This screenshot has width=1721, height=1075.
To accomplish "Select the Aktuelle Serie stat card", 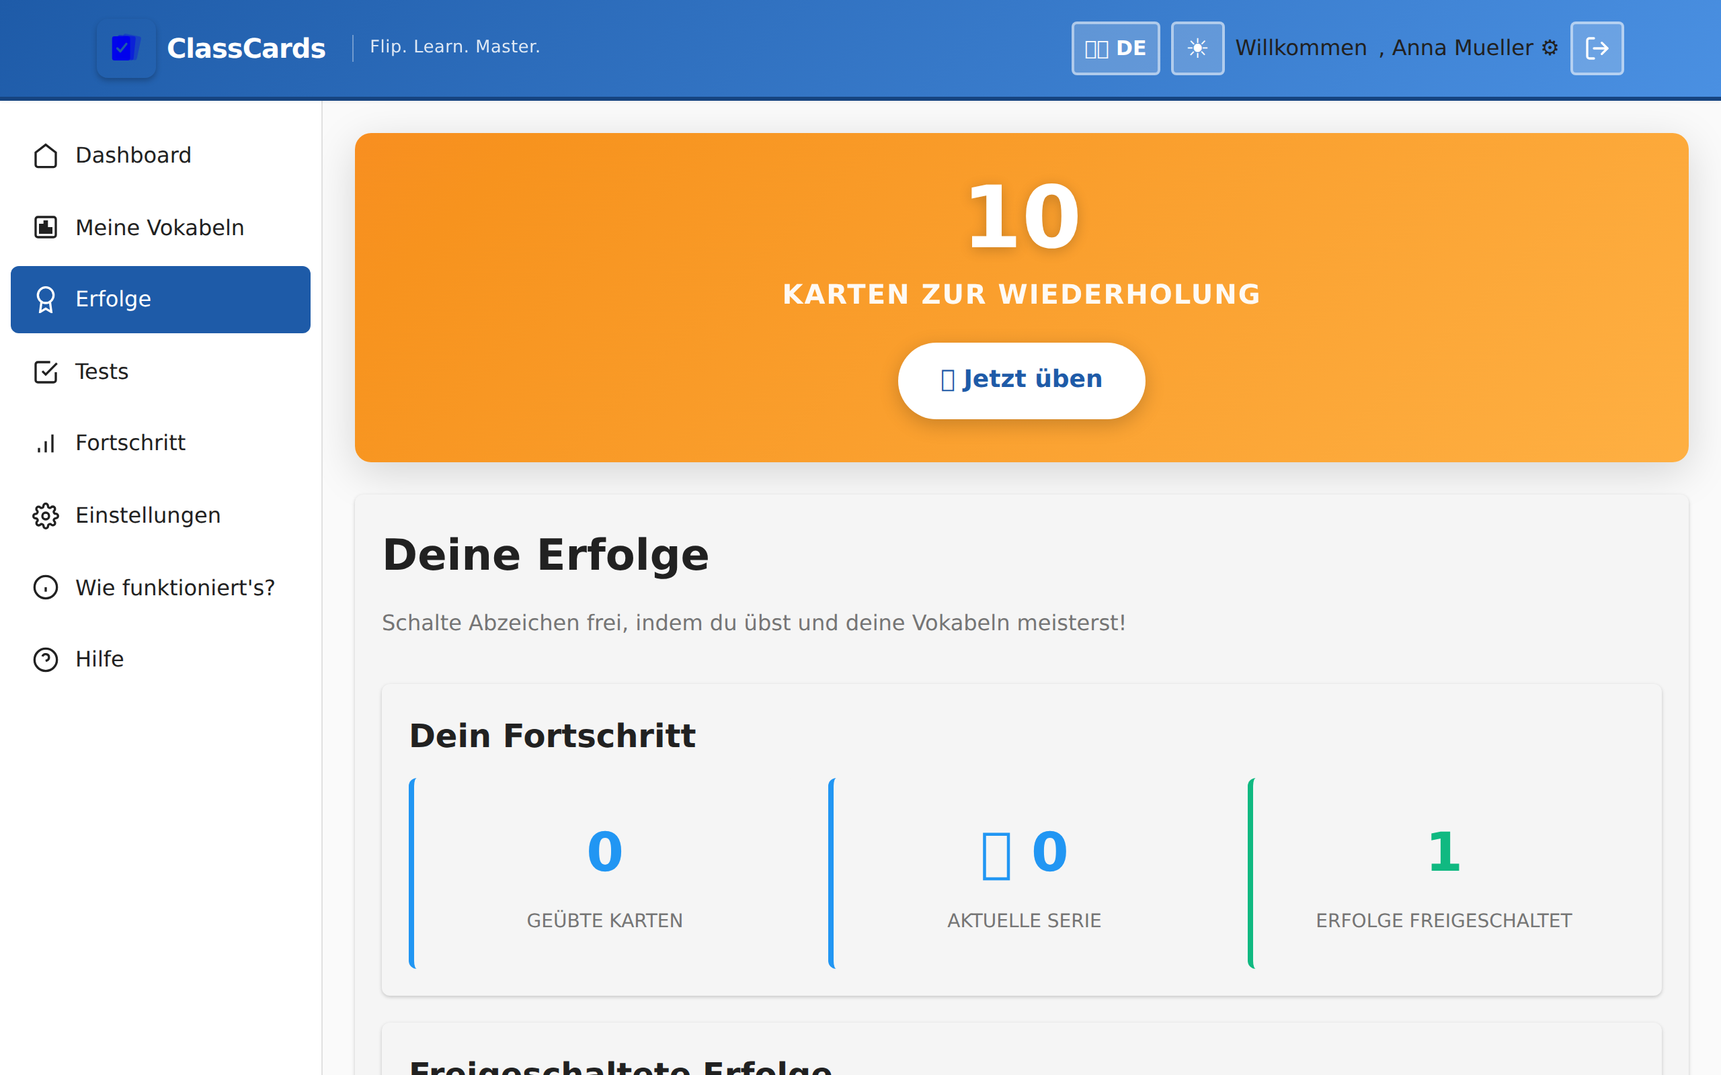I will pyautogui.click(x=1024, y=873).
